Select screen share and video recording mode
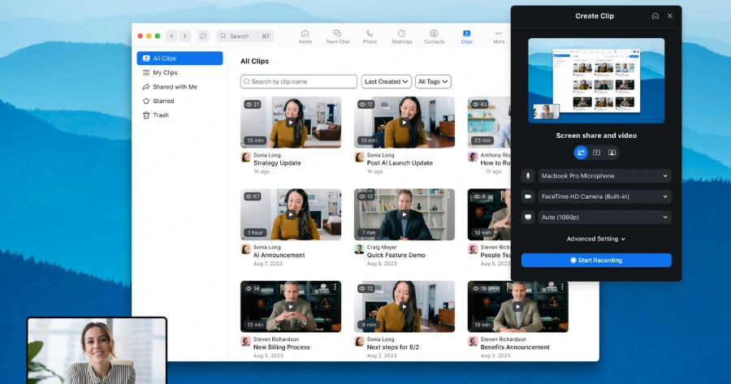 pyautogui.click(x=581, y=153)
